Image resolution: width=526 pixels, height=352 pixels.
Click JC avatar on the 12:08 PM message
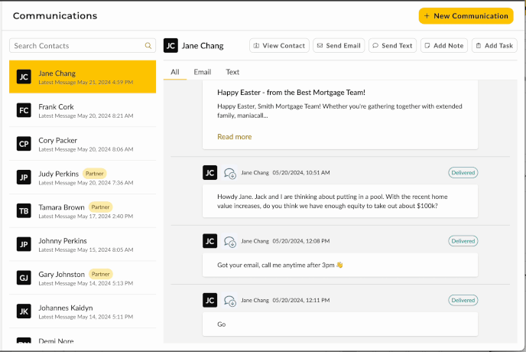pos(210,241)
